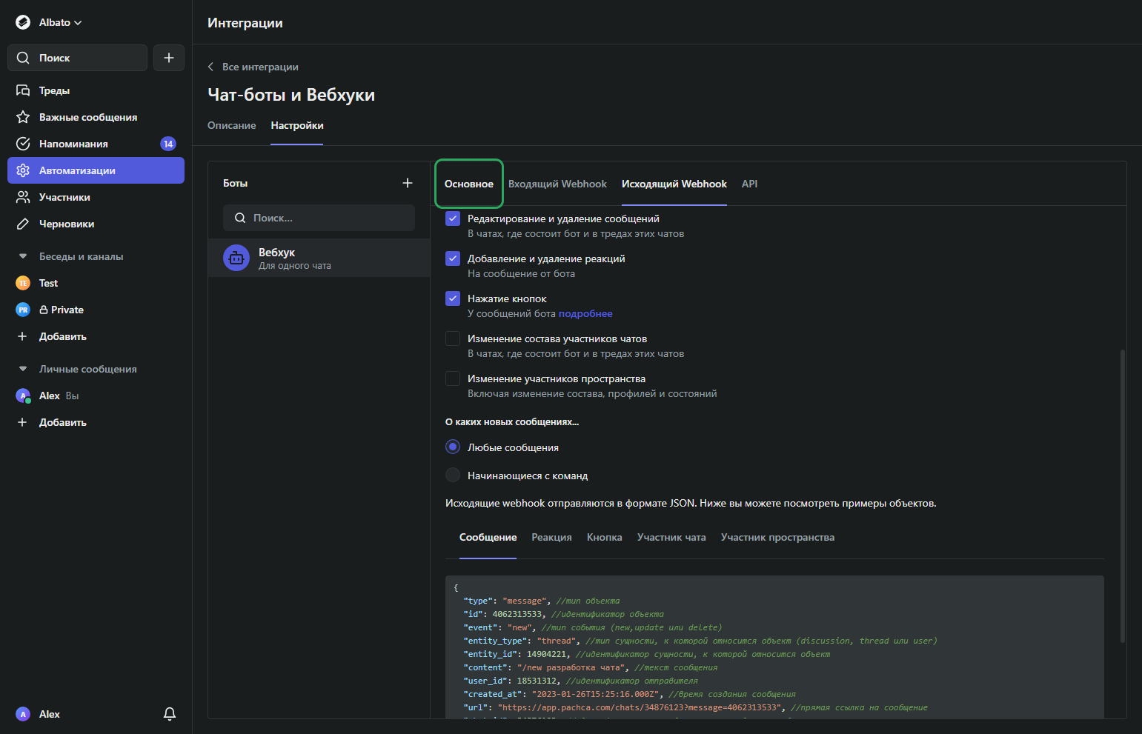Switch to the Реакция example tab
This screenshot has width=1142, height=734.
(x=551, y=537)
